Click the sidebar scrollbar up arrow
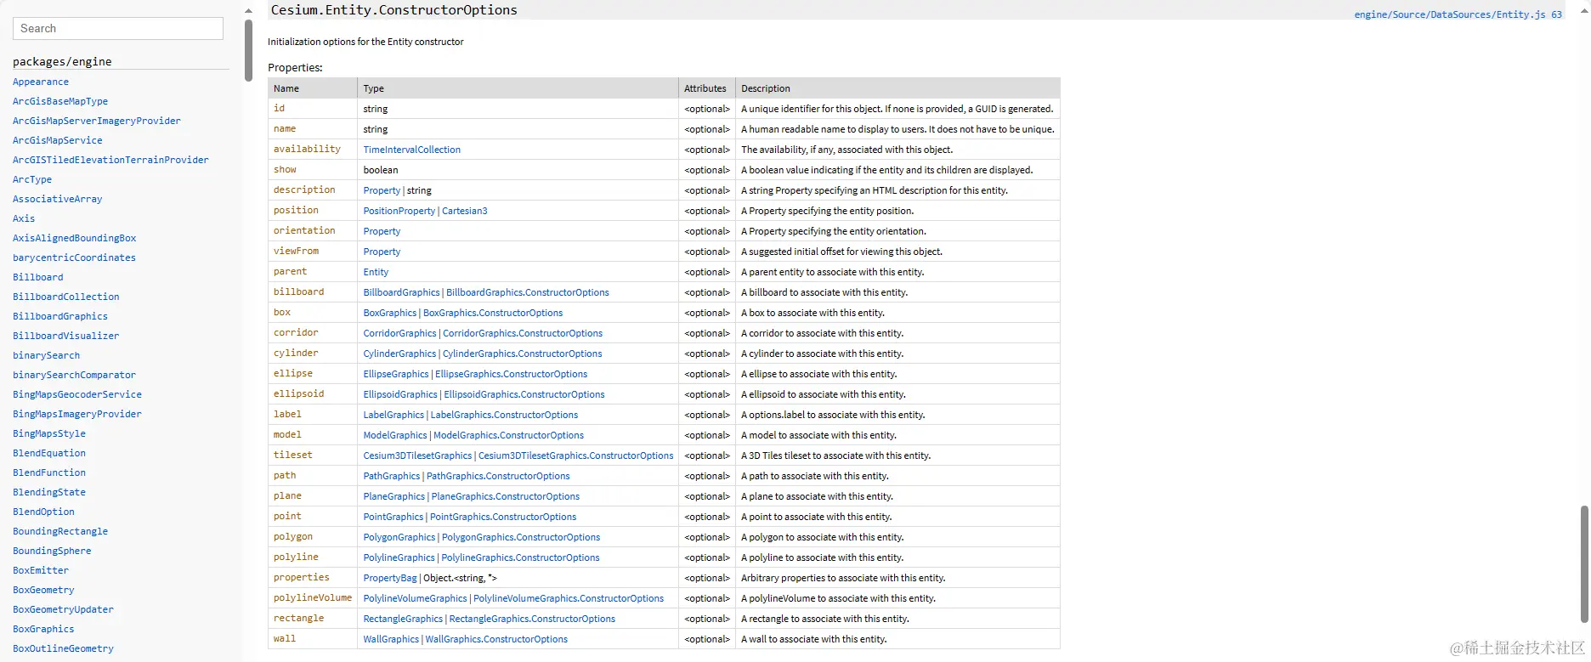 248,11
